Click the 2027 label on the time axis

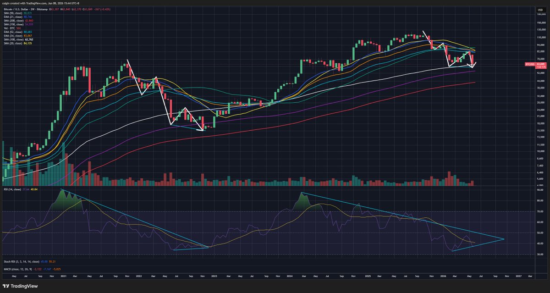coord(518,276)
